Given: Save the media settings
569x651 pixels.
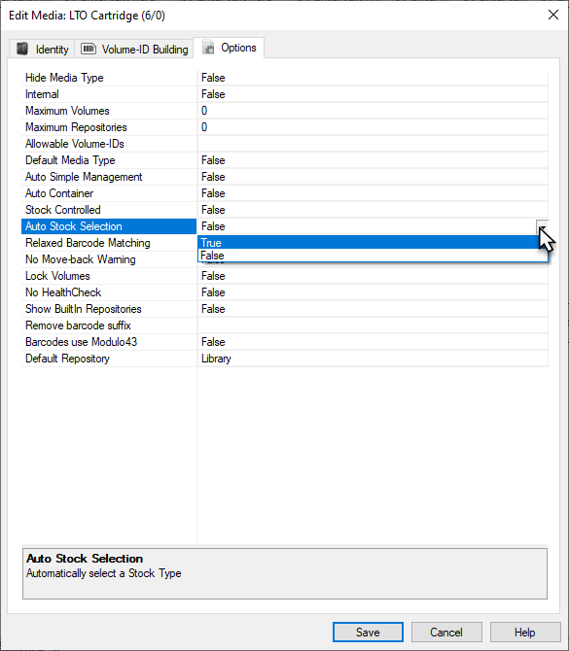Looking at the screenshot, I should click(x=368, y=632).
